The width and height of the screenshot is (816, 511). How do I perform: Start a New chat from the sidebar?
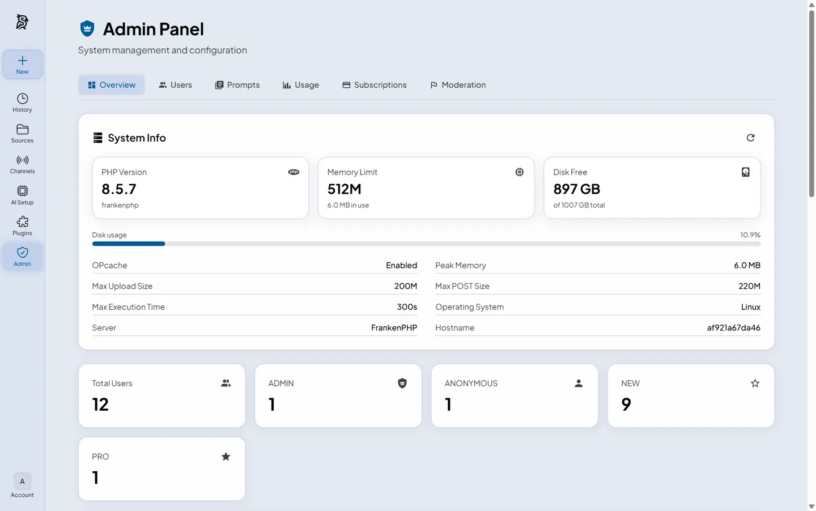22,65
